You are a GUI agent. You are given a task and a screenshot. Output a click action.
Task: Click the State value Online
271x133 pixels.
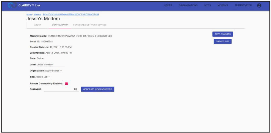click(x=40, y=58)
